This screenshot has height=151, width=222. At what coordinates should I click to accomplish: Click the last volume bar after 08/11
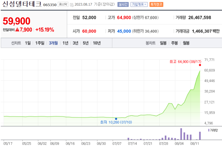click(x=200, y=136)
